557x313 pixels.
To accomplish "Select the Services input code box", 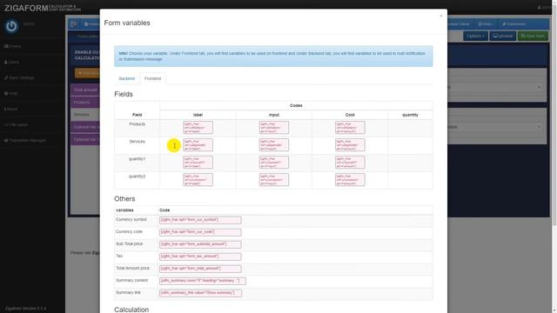I will click(x=274, y=145).
